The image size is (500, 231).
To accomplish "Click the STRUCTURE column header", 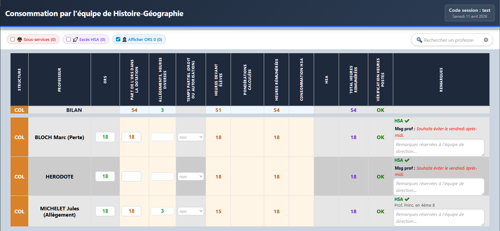I will (19, 79).
